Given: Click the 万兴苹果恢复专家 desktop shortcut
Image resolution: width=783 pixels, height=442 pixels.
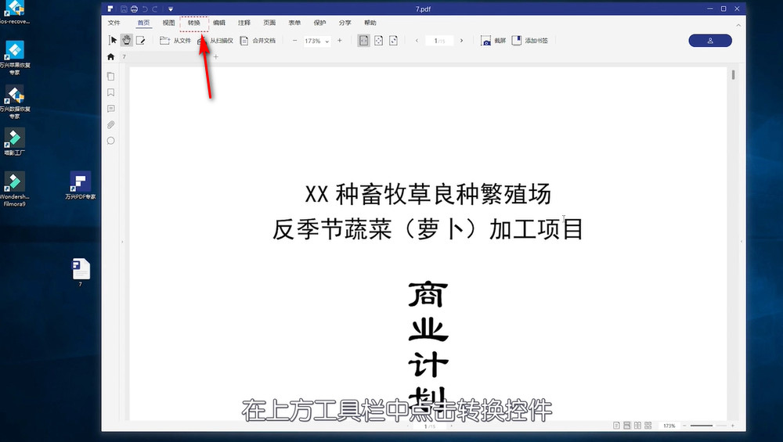Looking at the screenshot, I should (x=14, y=58).
